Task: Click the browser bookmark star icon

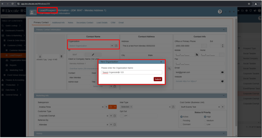Action: click(249, 4)
